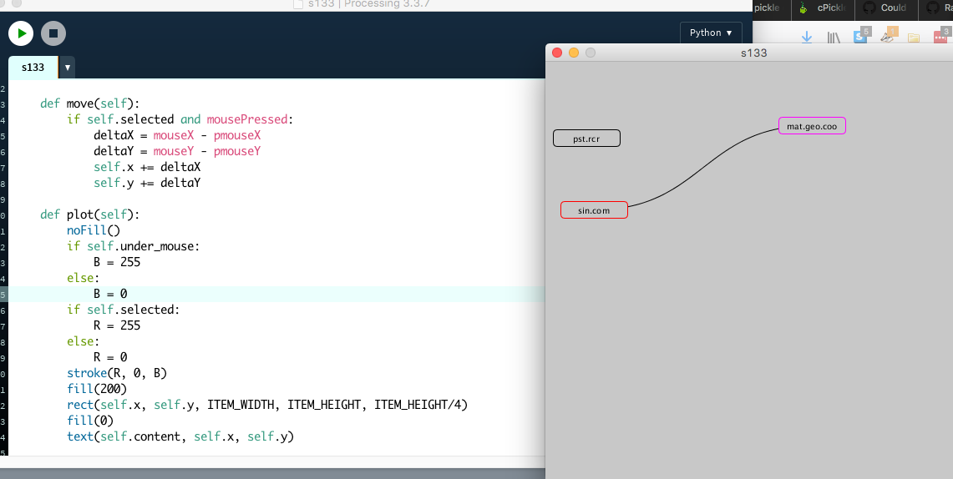Click the highlighted 'B = 0' line
The width and height of the screenshot is (953, 479).
pos(110,294)
